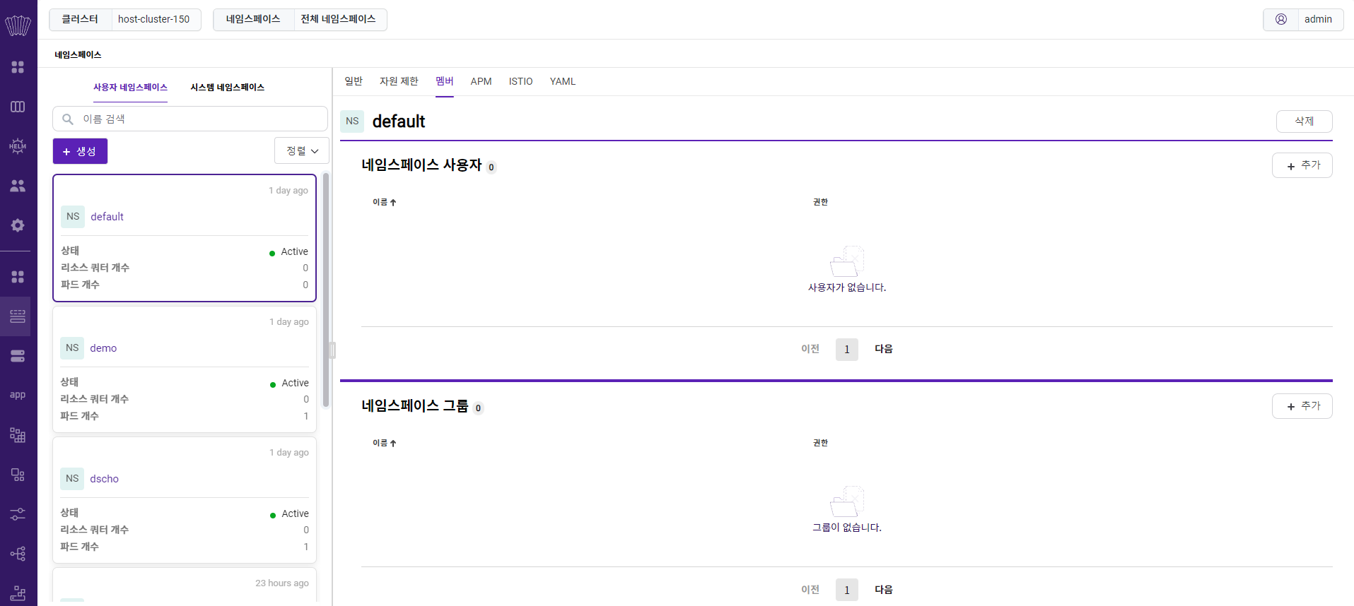Screen dimensions: 1354x606
Task: Click the 생성 create button
Action: click(x=80, y=151)
